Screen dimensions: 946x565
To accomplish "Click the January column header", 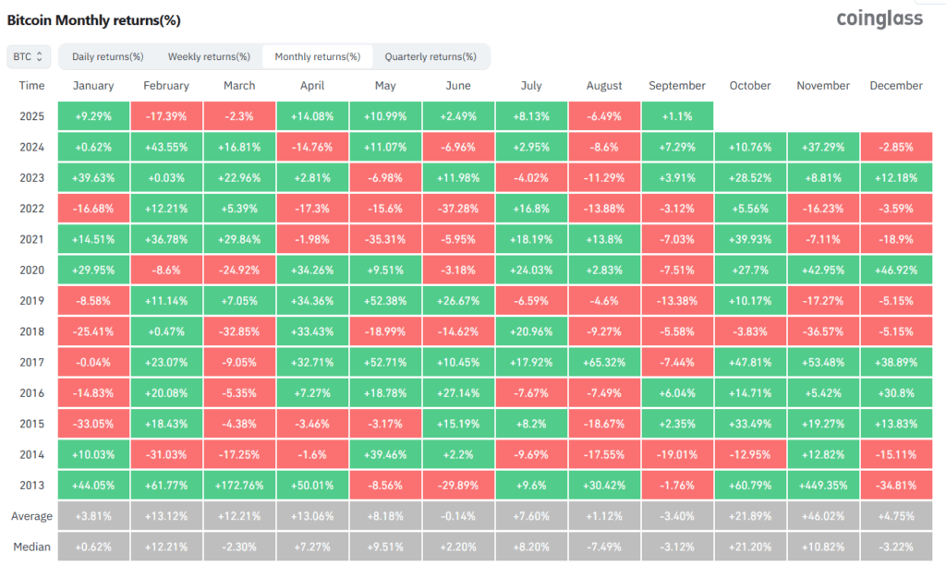I will click(93, 85).
